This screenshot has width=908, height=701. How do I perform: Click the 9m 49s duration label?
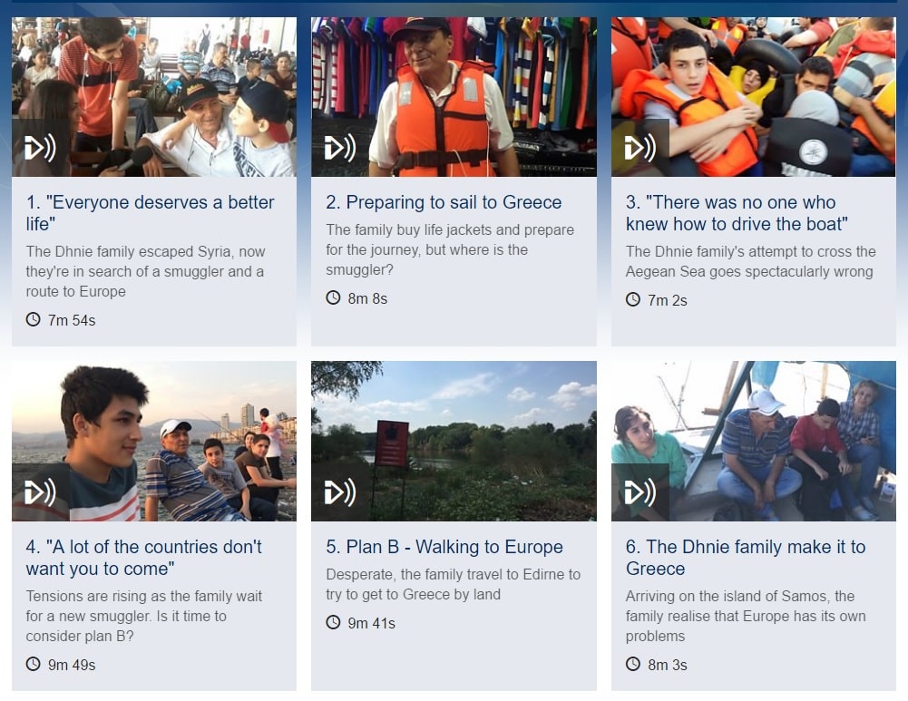tap(72, 665)
